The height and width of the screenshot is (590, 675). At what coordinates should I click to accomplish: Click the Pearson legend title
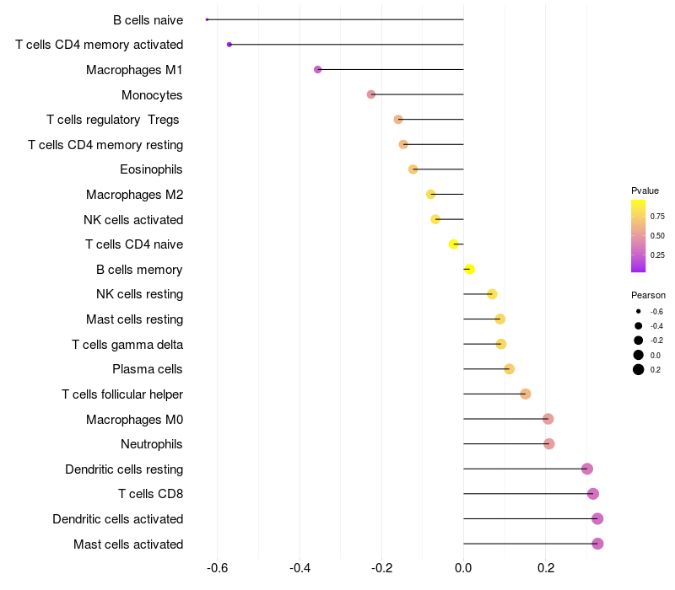click(x=648, y=295)
